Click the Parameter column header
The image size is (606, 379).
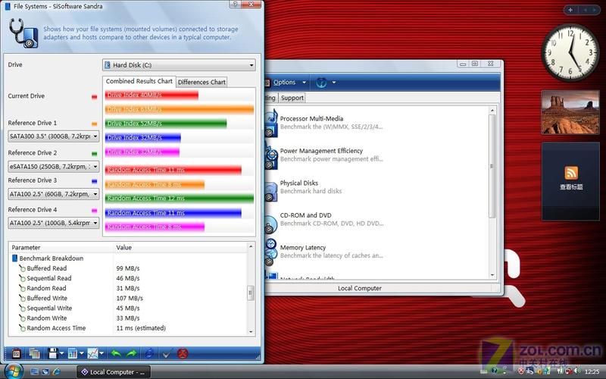pos(61,248)
